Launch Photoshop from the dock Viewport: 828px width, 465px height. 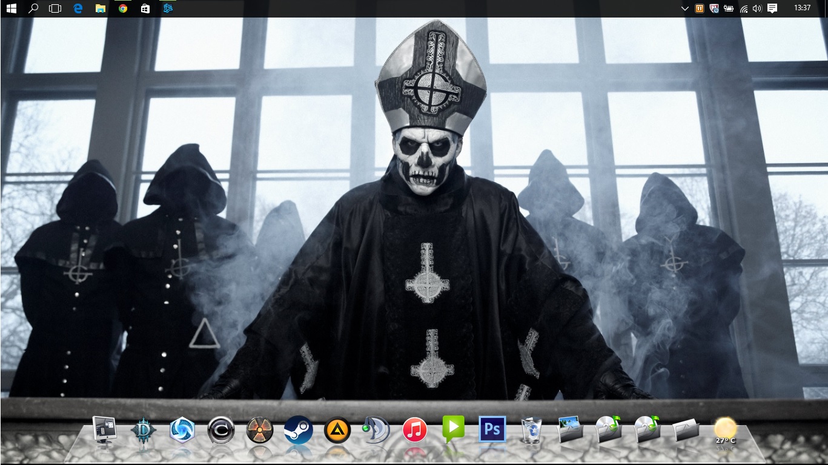[x=492, y=429]
